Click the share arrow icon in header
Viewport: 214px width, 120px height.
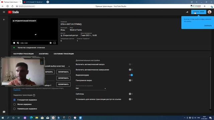point(187,12)
